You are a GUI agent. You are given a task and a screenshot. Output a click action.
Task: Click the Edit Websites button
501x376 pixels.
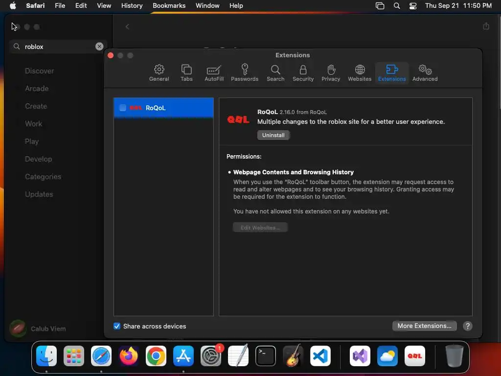(x=260, y=228)
